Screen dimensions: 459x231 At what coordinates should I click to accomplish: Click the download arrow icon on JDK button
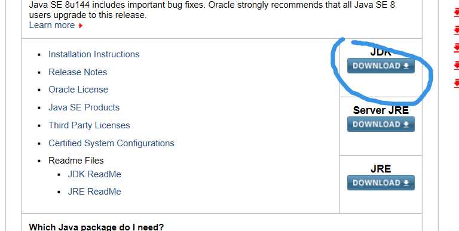pos(406,66)
